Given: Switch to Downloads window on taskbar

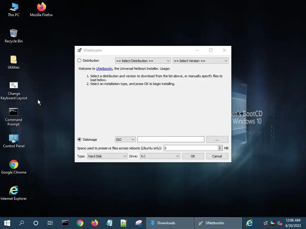Looking at the screenshot, I should coord(170,223).
